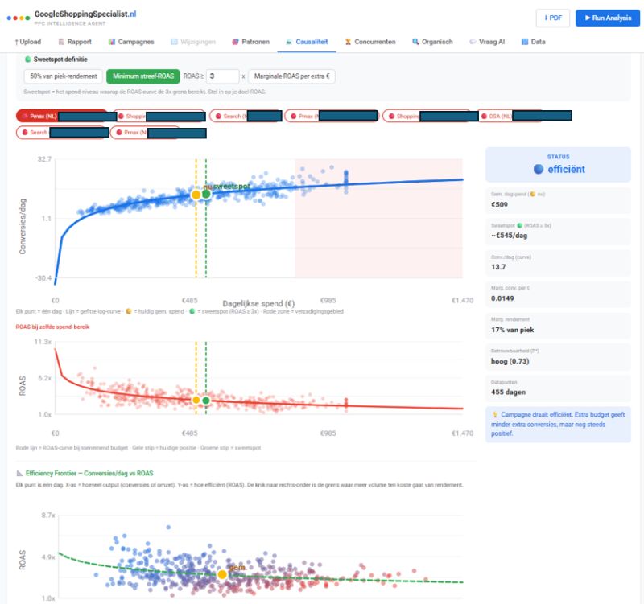Click the yellow current spend marker on conversions chart

point(196,195)
